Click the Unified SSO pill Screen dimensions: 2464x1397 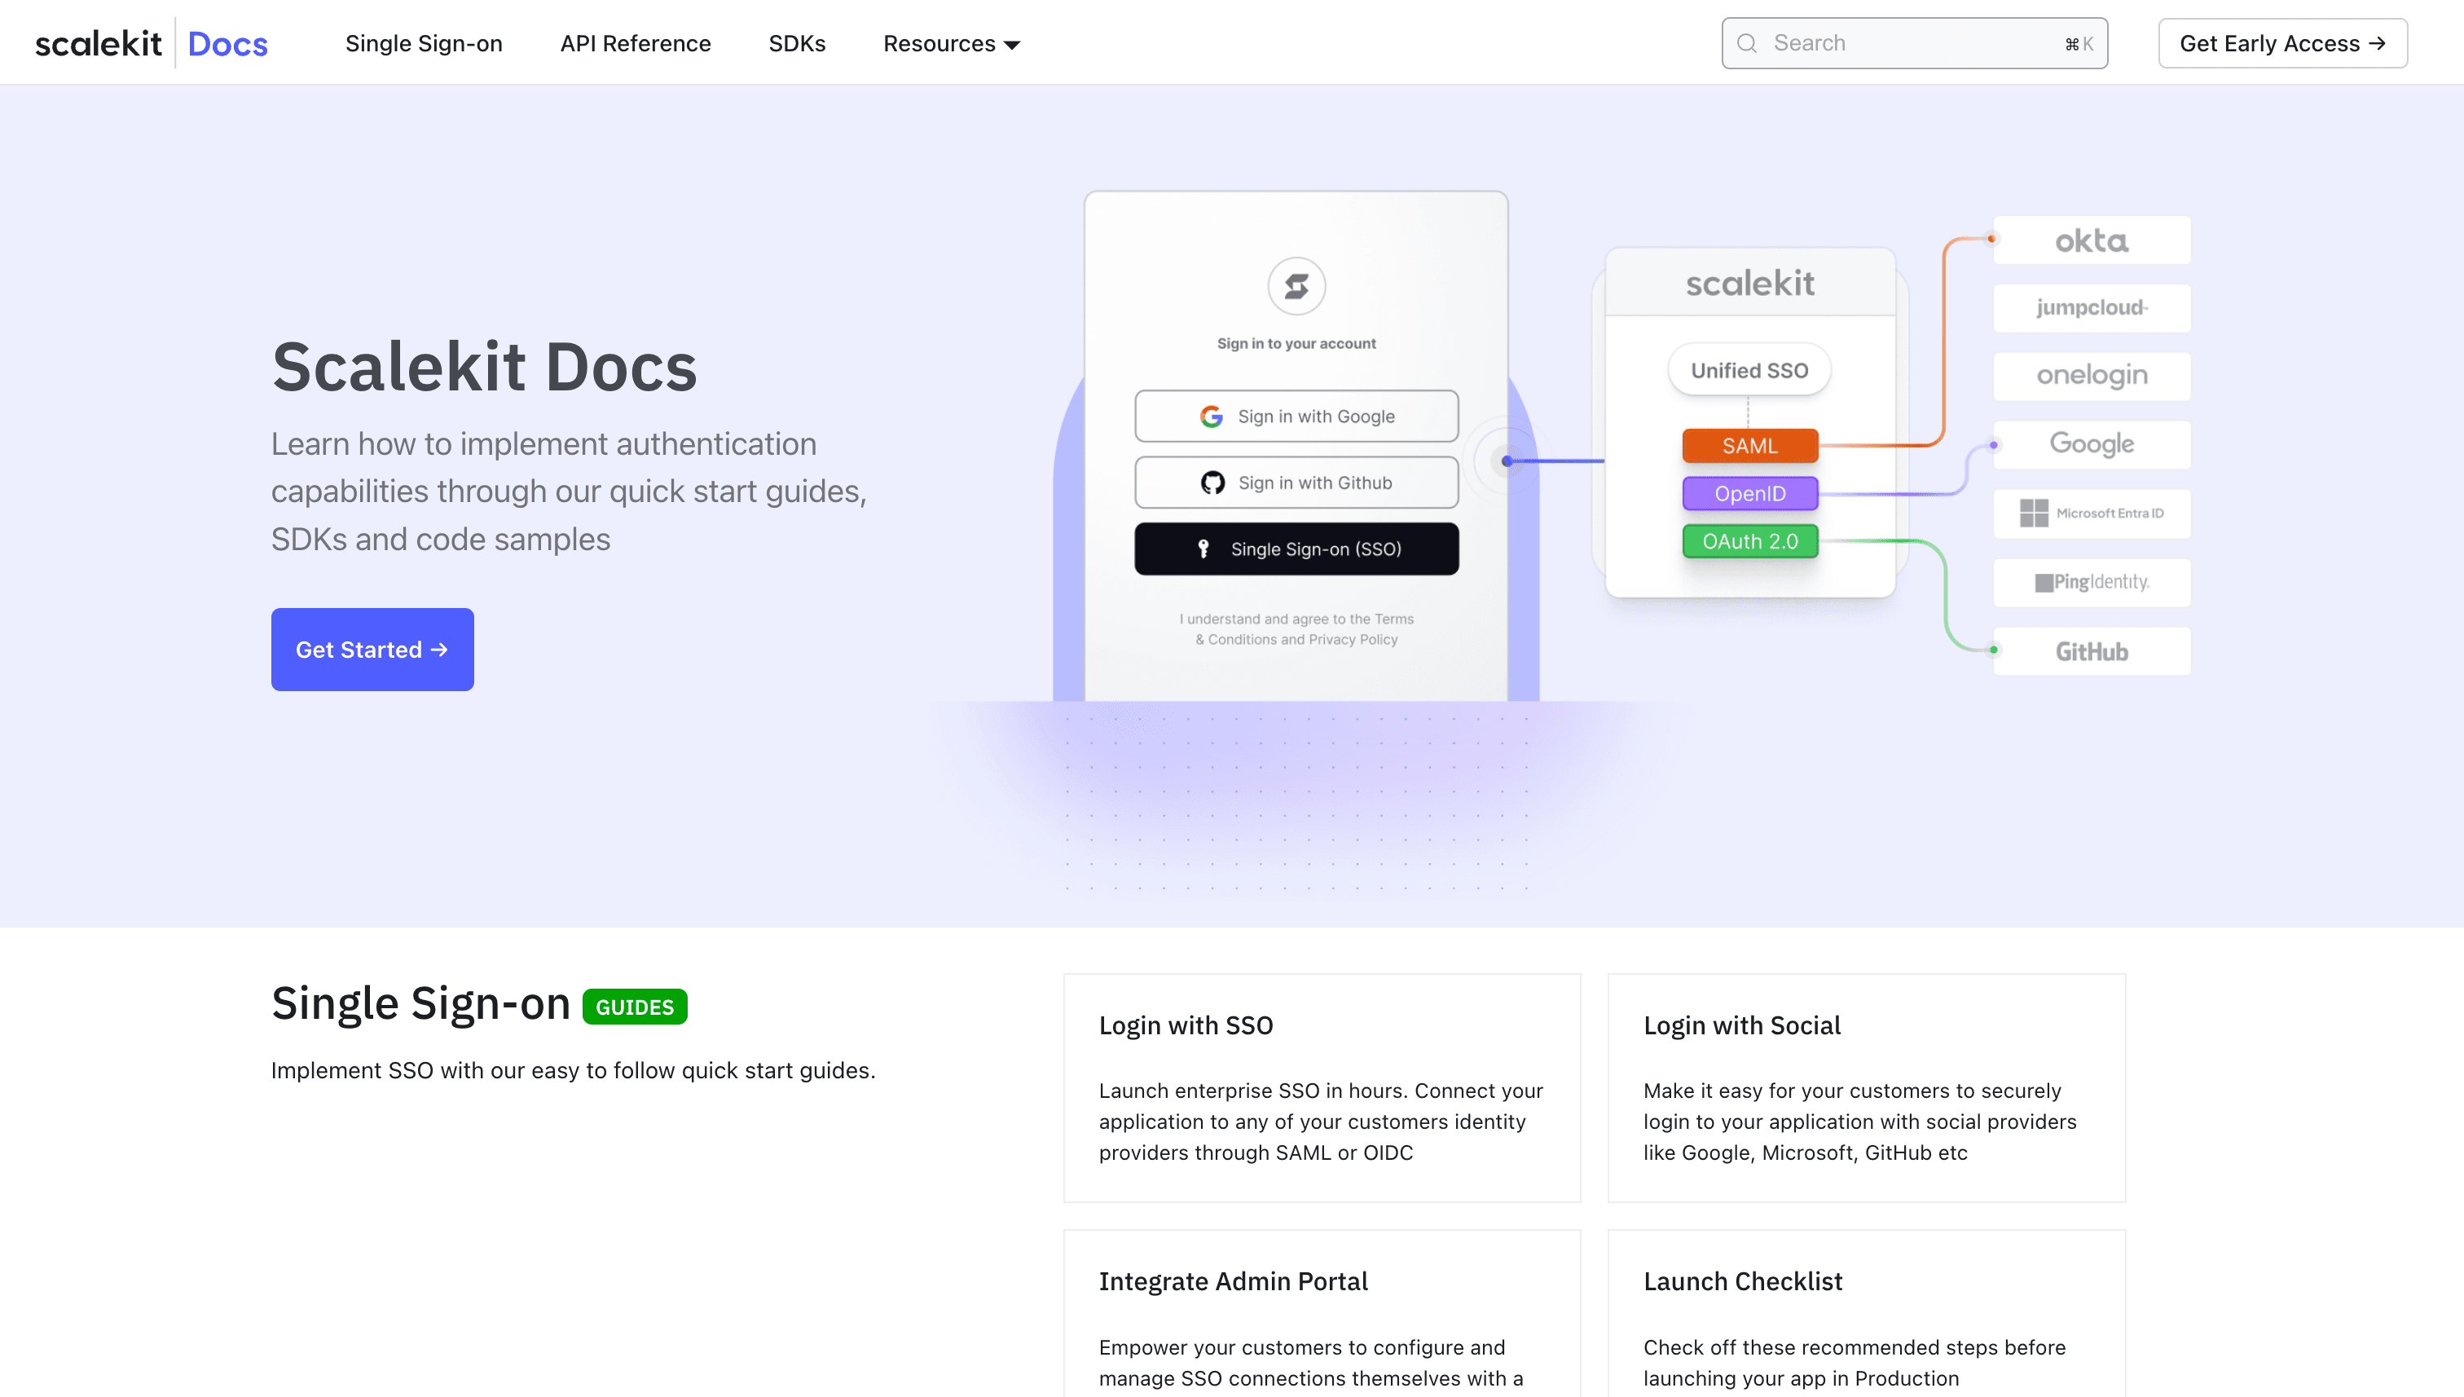pos(1749,369)
